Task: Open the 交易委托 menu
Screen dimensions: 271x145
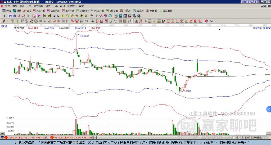Action: [x=72, y=6]
